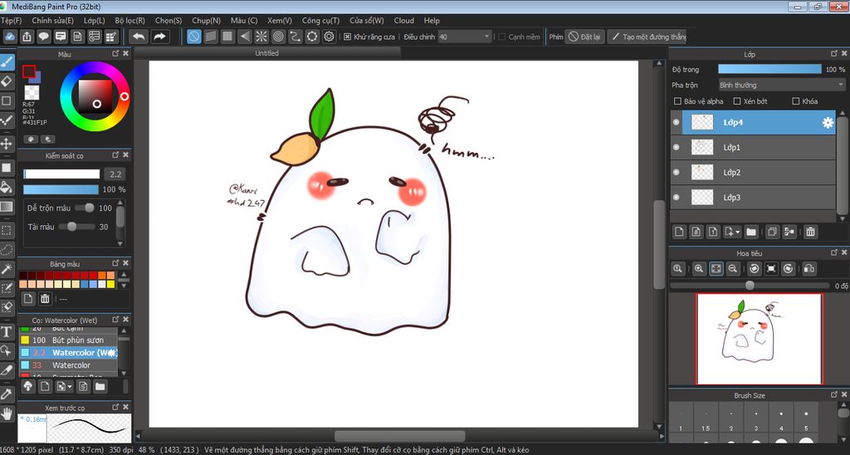Open Bộ lọc(R) menu

tap(129, 21)
